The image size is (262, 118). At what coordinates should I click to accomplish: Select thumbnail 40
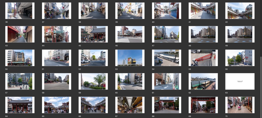click(167, 11)
